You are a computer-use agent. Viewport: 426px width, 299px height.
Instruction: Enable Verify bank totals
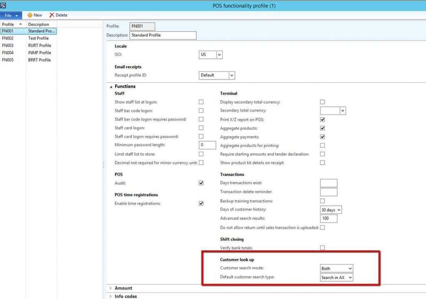coord(322,247)
